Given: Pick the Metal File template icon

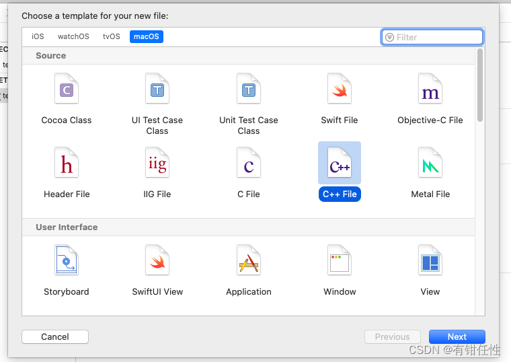Looking at the screenshot, I should point(430,162).
